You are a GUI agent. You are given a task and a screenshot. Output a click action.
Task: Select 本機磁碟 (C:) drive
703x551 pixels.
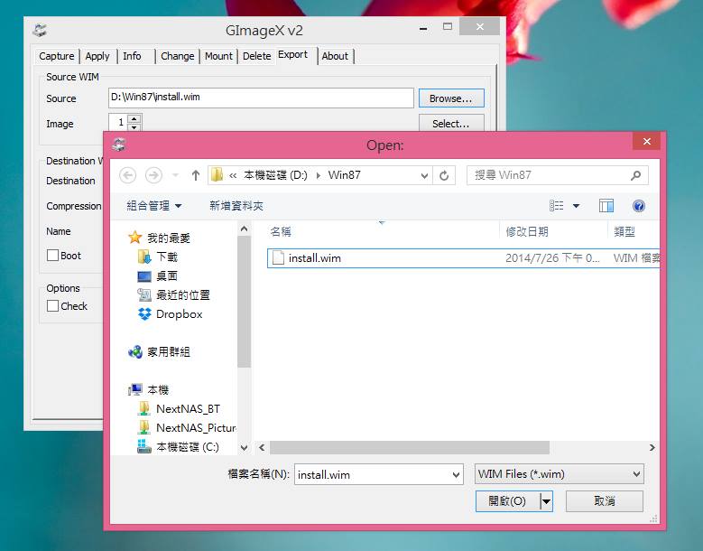(178, 447)
